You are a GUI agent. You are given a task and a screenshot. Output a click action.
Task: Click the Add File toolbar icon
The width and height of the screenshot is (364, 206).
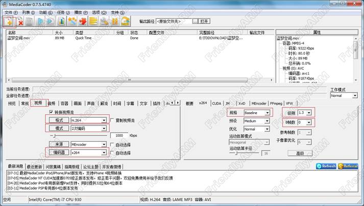pos(9,22)
